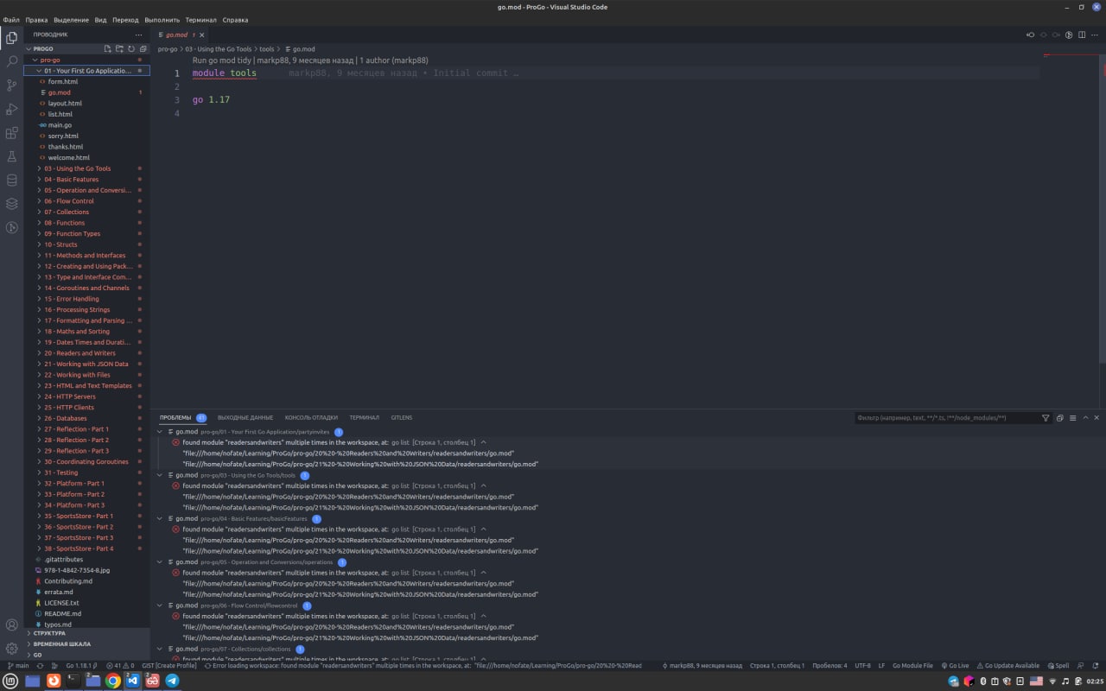1106x691 pixels.
Task: Expand the '03 - Using the Go Tools' folder
Action: (x=78, y=168)
